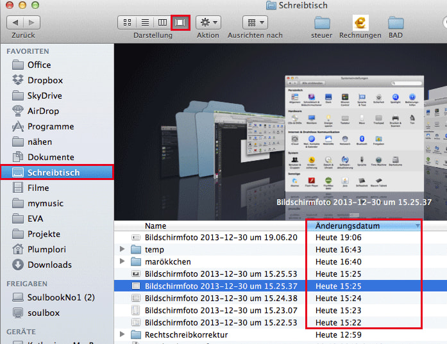This screenshot has height=344, width=447.
Task: Switch to icon view in Darstellung
Action: coord(127,22)
